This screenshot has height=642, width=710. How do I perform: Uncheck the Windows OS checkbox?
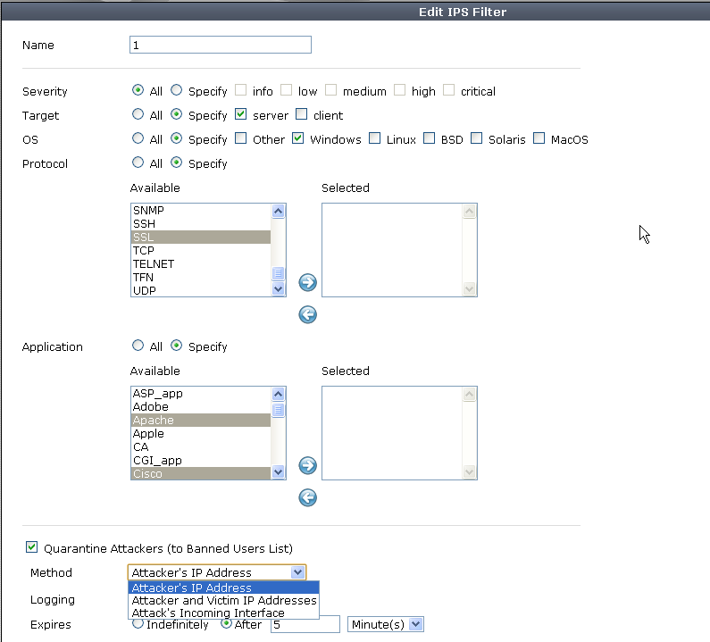(x=298, y=139)
